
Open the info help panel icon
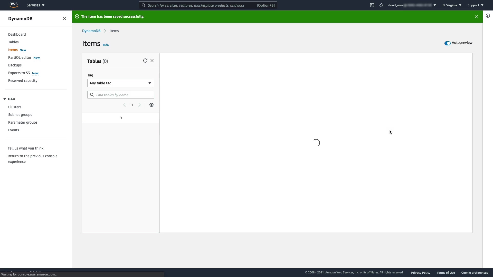(488, 16)
